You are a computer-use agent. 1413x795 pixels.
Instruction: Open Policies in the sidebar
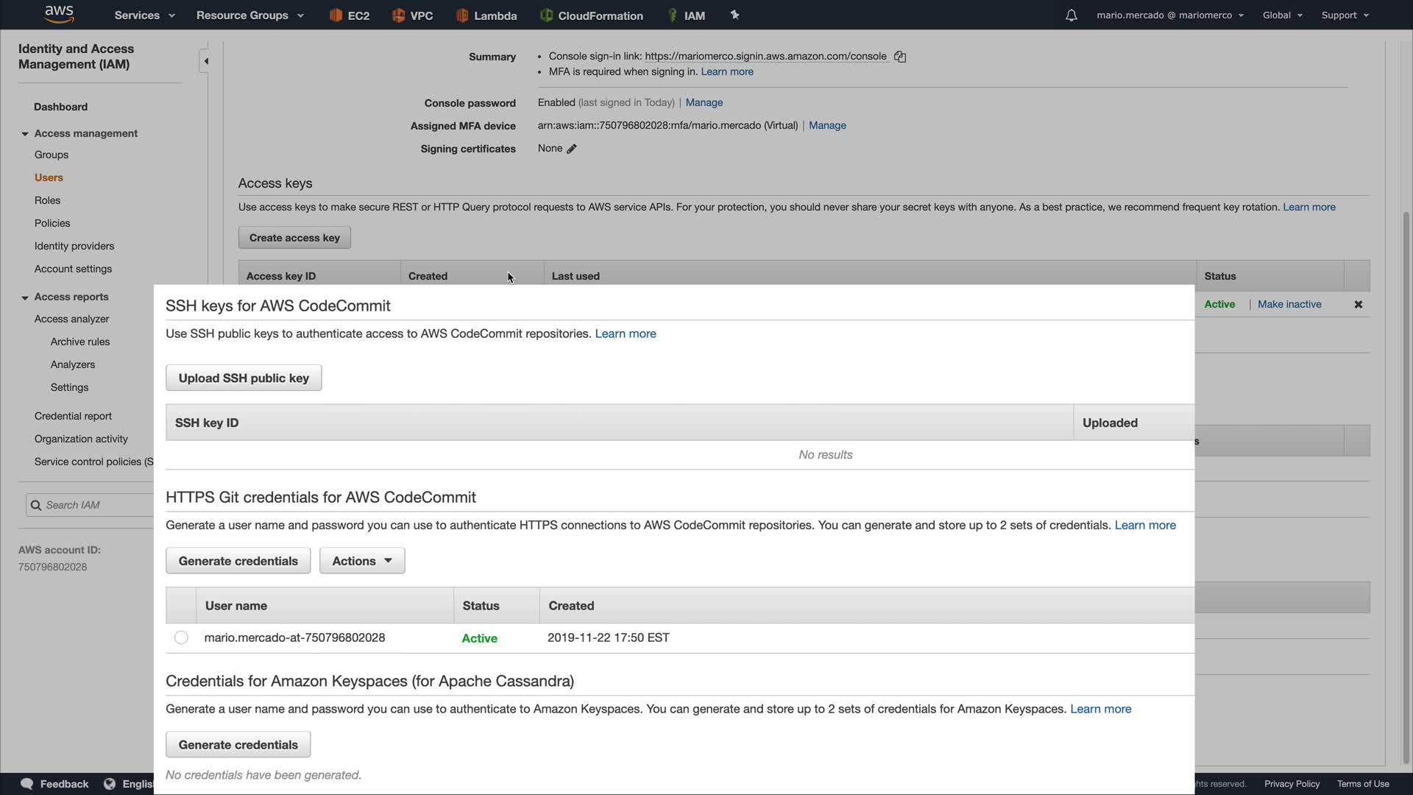tap(52, 223)
